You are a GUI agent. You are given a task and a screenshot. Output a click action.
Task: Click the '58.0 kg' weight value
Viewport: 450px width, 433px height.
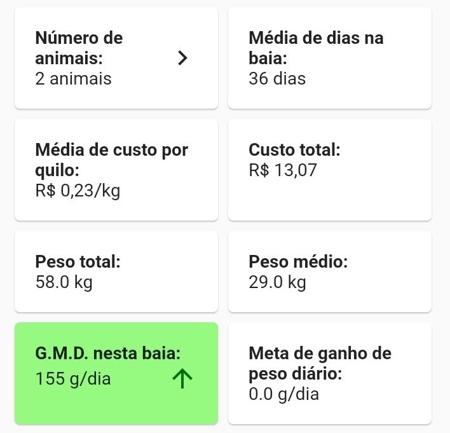(x=64, y=282)
